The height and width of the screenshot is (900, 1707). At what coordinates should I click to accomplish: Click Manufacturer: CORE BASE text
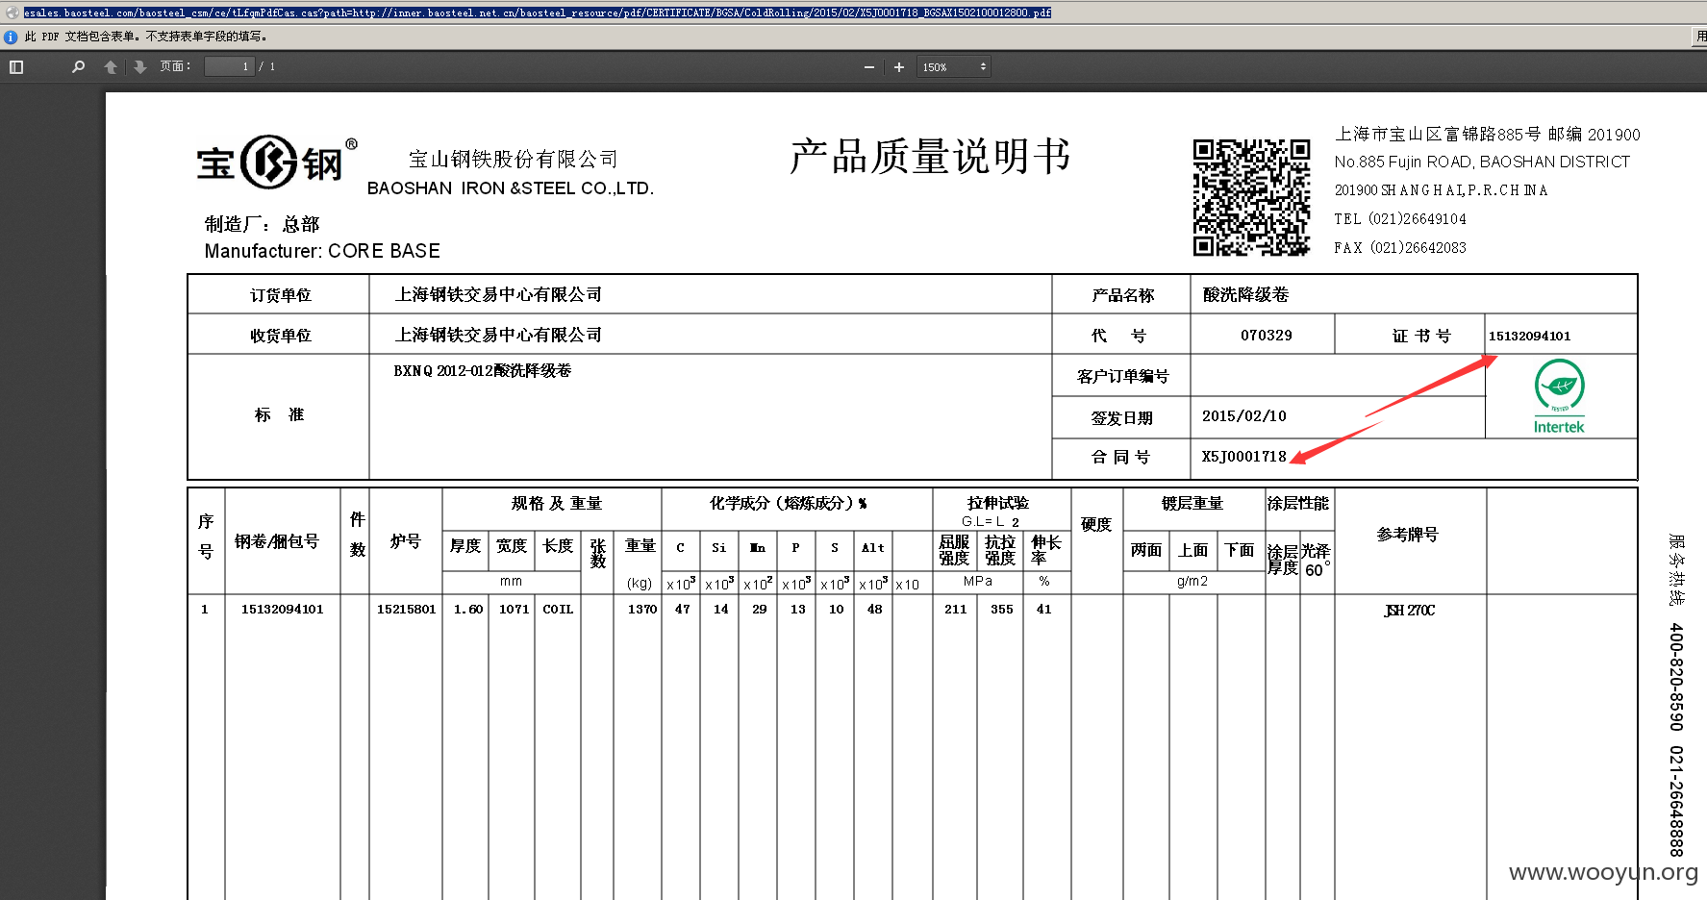322,251
